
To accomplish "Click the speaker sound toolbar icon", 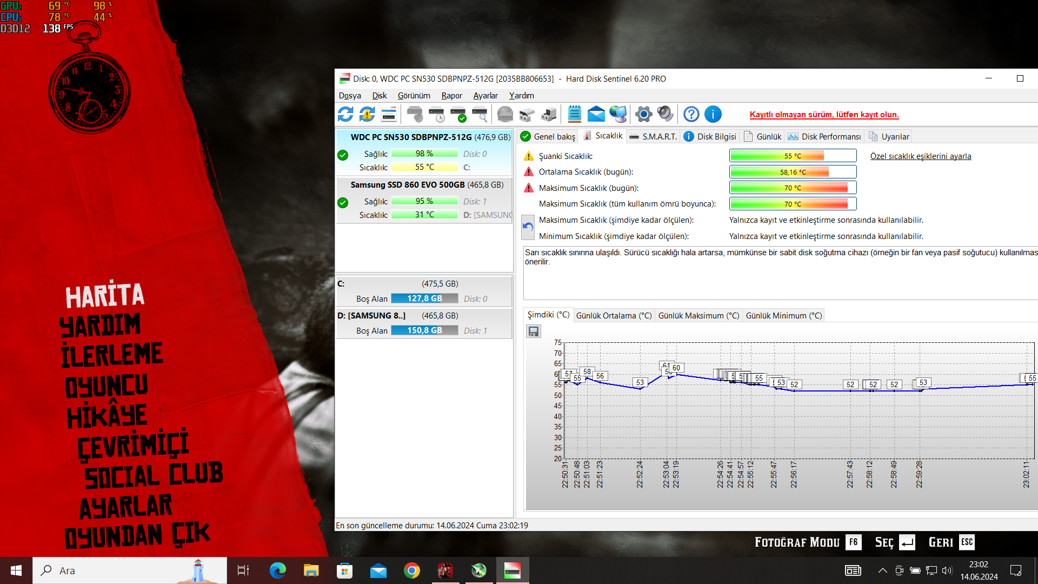I will 665,115.
